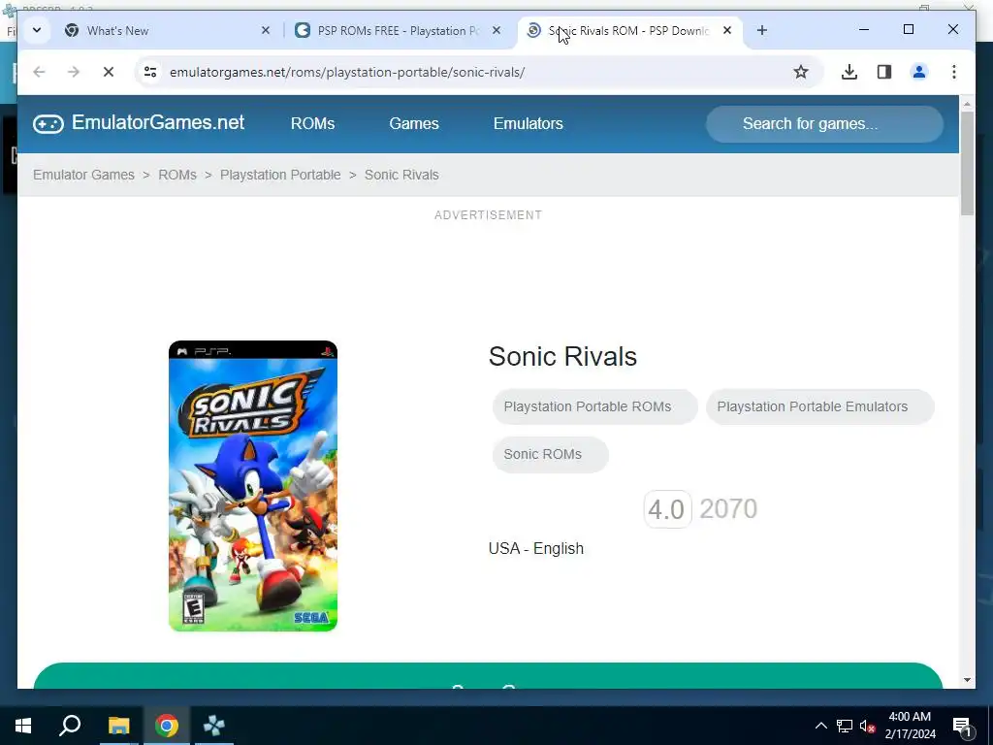Click the Sonic ROMs tag
This screenshot has width=993, height=745.
click(x=550, y=454)
